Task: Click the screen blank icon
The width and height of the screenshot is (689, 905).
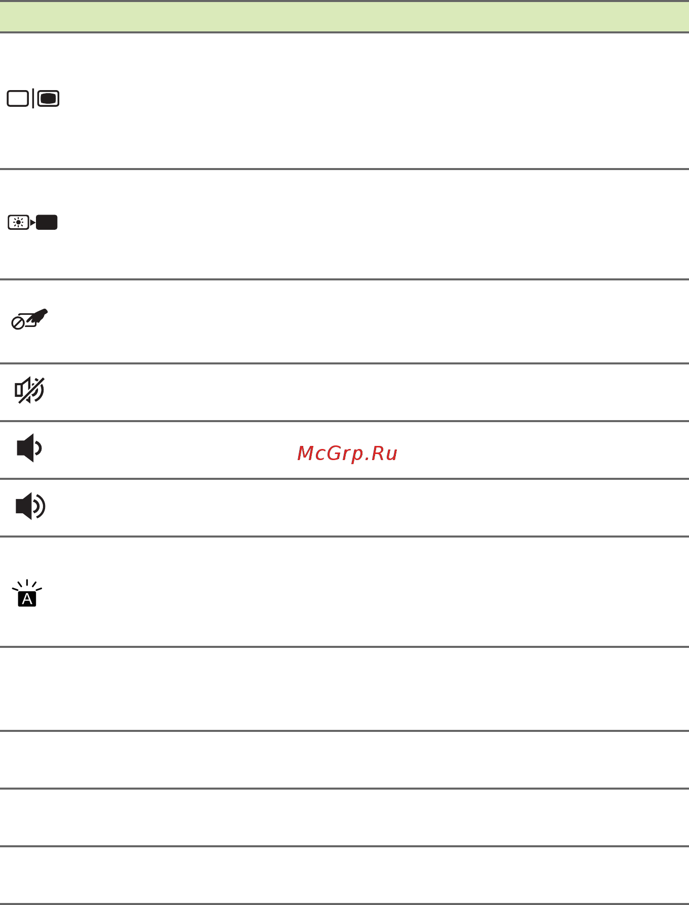Action: pos(33,222)
